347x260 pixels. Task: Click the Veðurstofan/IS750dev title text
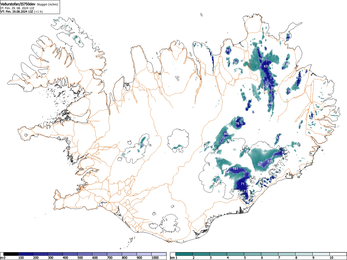(x=18, y=4)
